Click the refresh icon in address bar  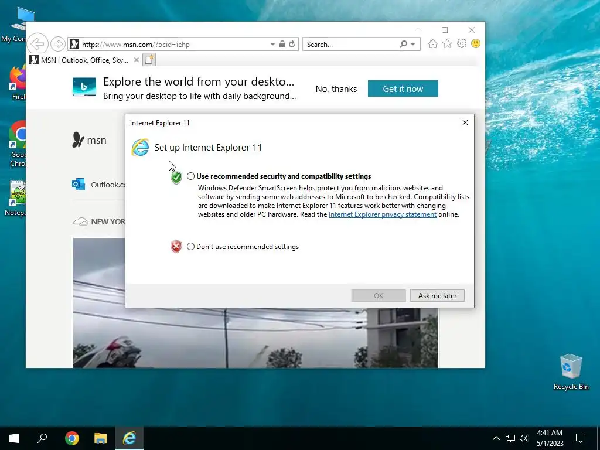(x=292, y=44)
